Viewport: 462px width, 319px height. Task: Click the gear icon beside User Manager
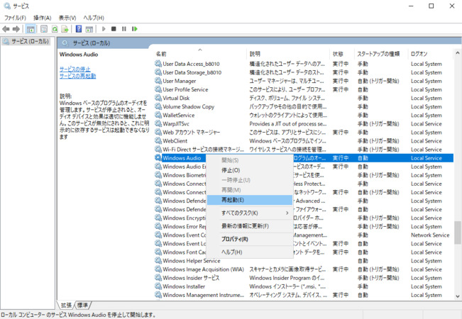click(x=158, y=81)
